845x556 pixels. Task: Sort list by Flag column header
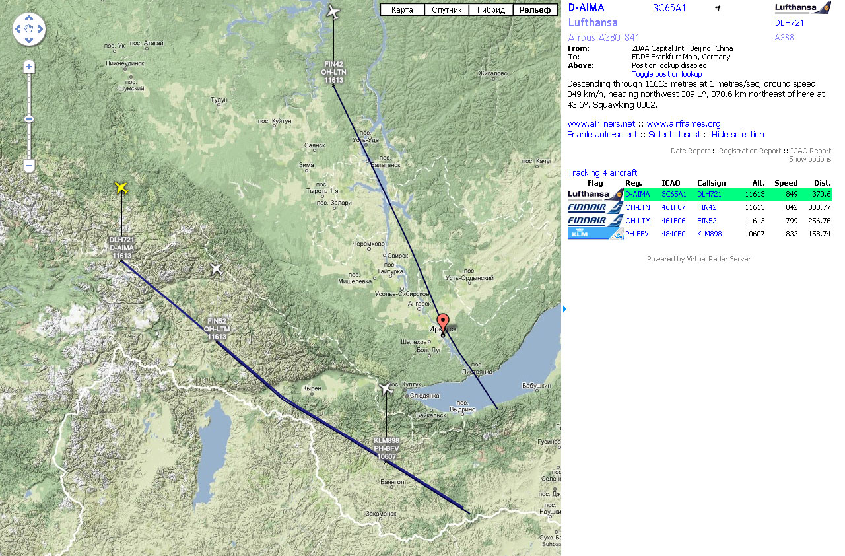[x=595, y=183]
